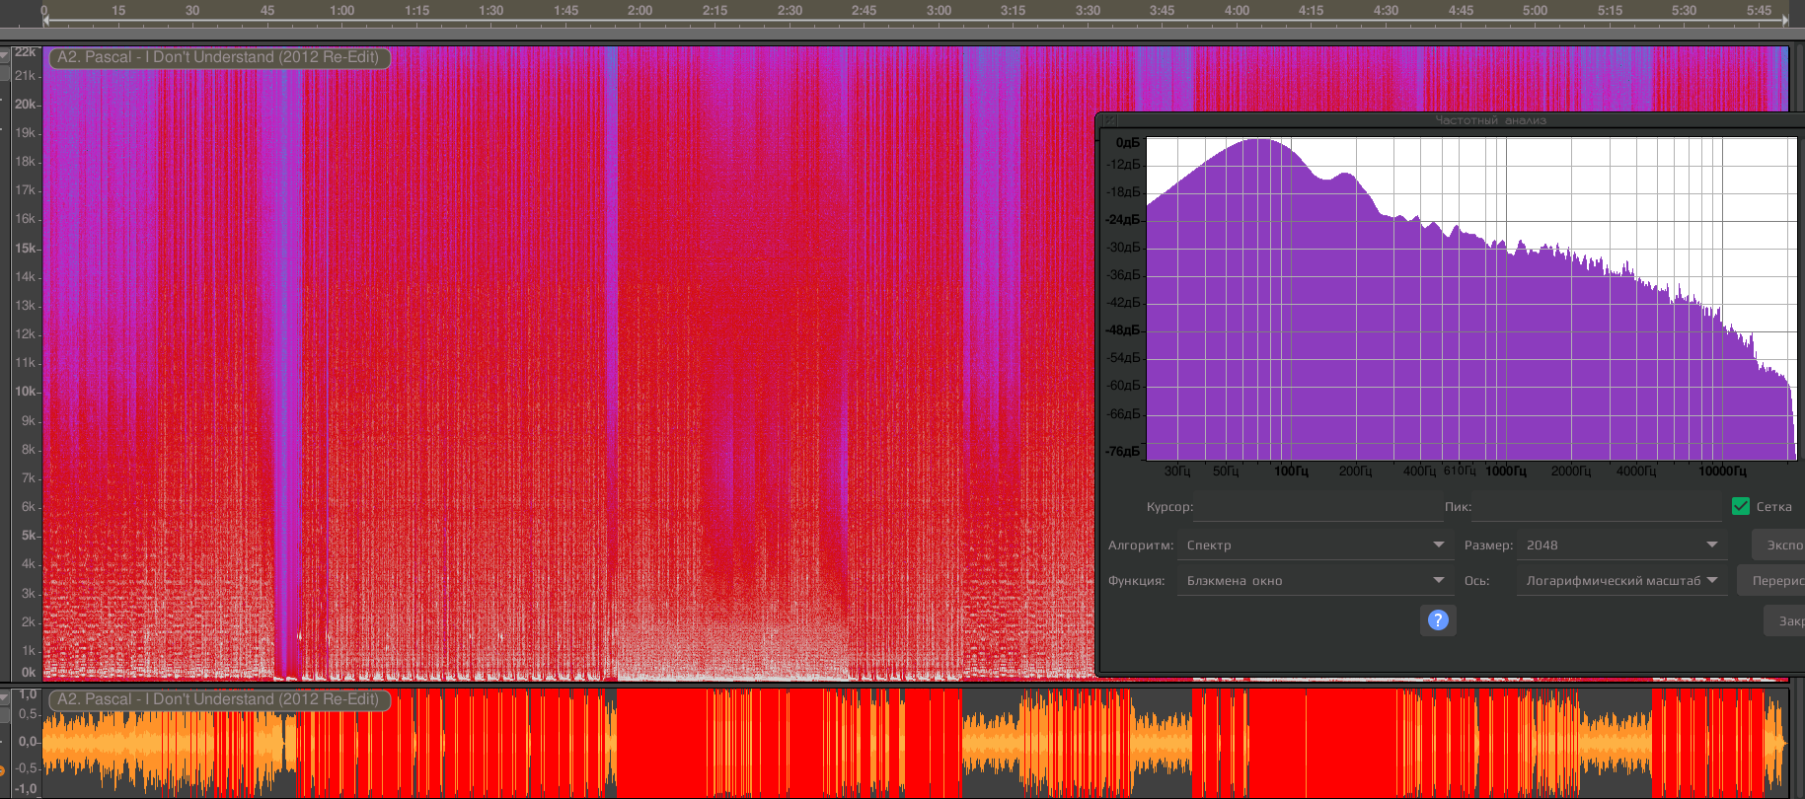
Task: Click the Экспо export button
Action: 1778,545
